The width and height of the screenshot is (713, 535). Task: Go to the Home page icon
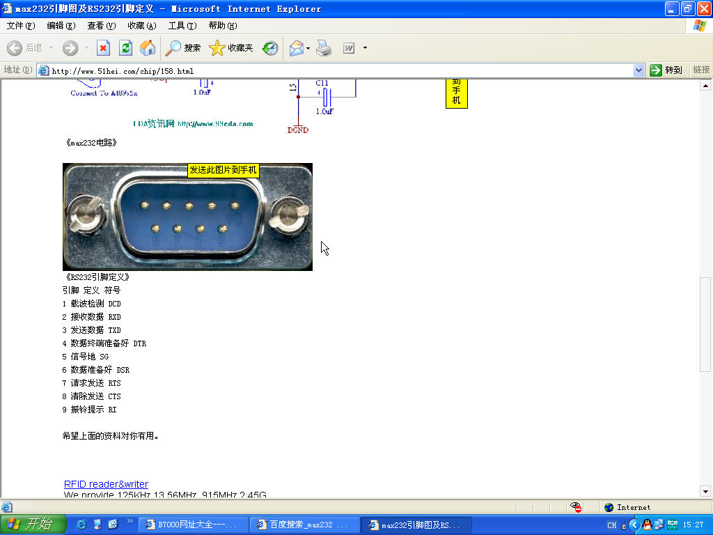(148, 48)
